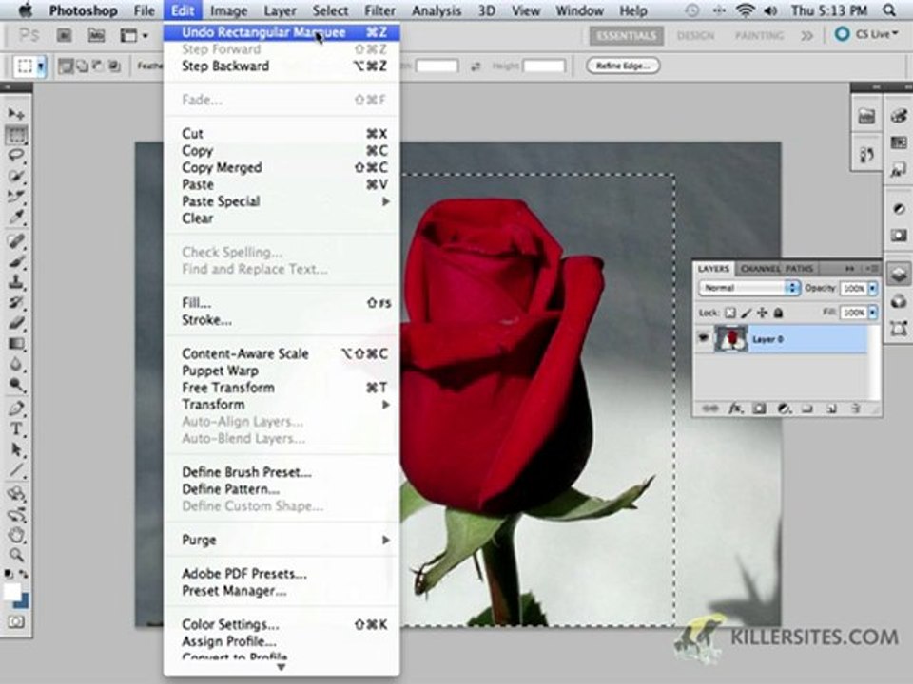Toggle lock position
913x684 pixels.
point(762,313)
